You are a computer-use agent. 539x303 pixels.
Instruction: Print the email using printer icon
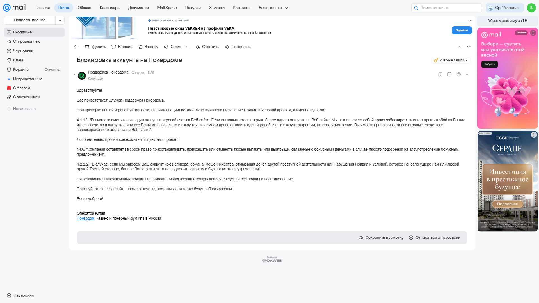[x=459, y=74]
